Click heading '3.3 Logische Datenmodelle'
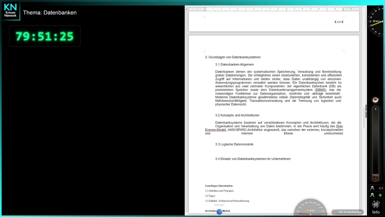Screen dimensions: 385x217 tap(234, 144)
